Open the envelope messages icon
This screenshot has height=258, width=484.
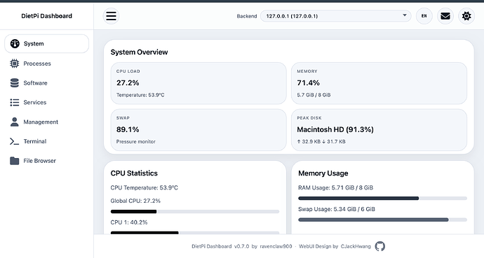pyautogui.click(x=445, y=16)
